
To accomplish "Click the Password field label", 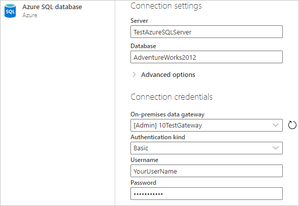I will tap(143, 183).
